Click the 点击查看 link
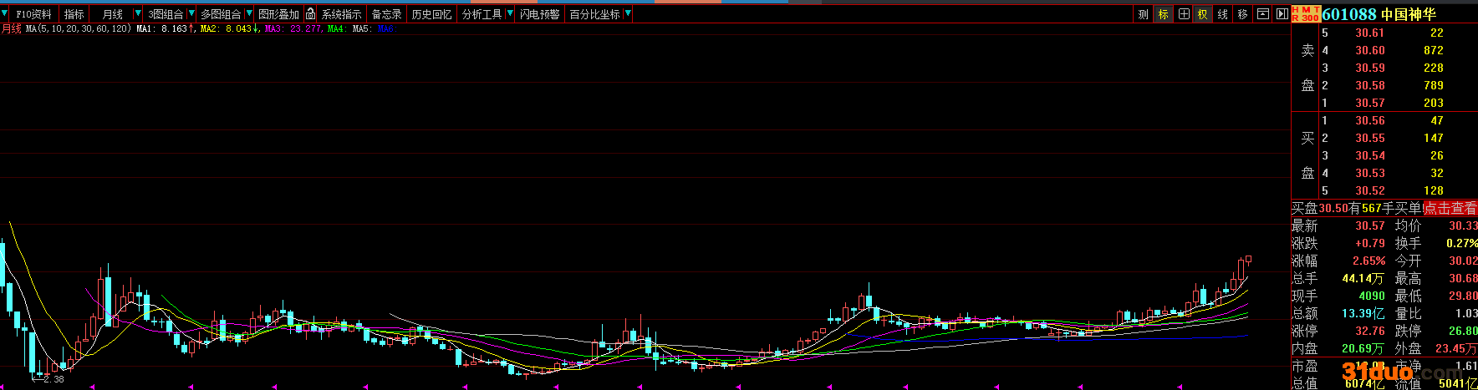Viewport: 1478px width, 390px height. coord(1450,209)
